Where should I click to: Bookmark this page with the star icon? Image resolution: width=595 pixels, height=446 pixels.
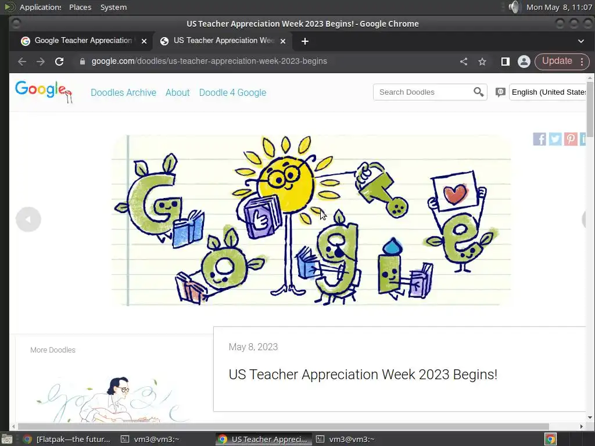(x=482, y=62)
